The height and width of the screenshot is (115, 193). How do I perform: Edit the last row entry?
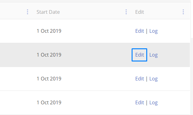(140, 102)
